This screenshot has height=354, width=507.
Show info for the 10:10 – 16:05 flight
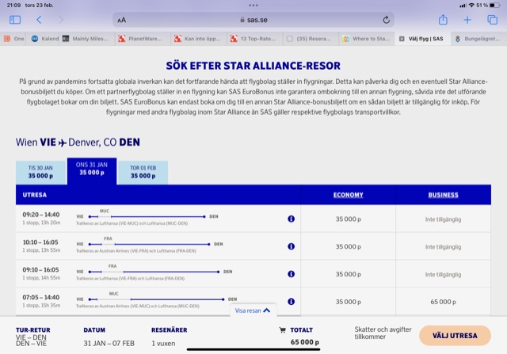291,246
